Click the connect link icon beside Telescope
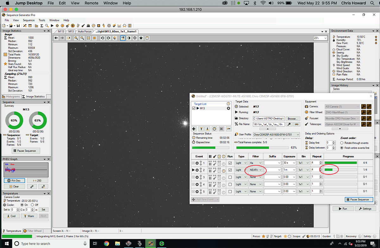 (370, 124)
